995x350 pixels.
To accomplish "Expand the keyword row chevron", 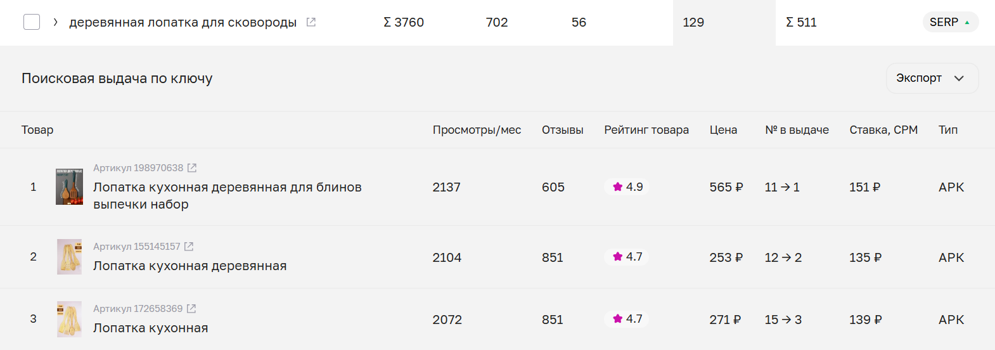I will [x=56, y=22].
